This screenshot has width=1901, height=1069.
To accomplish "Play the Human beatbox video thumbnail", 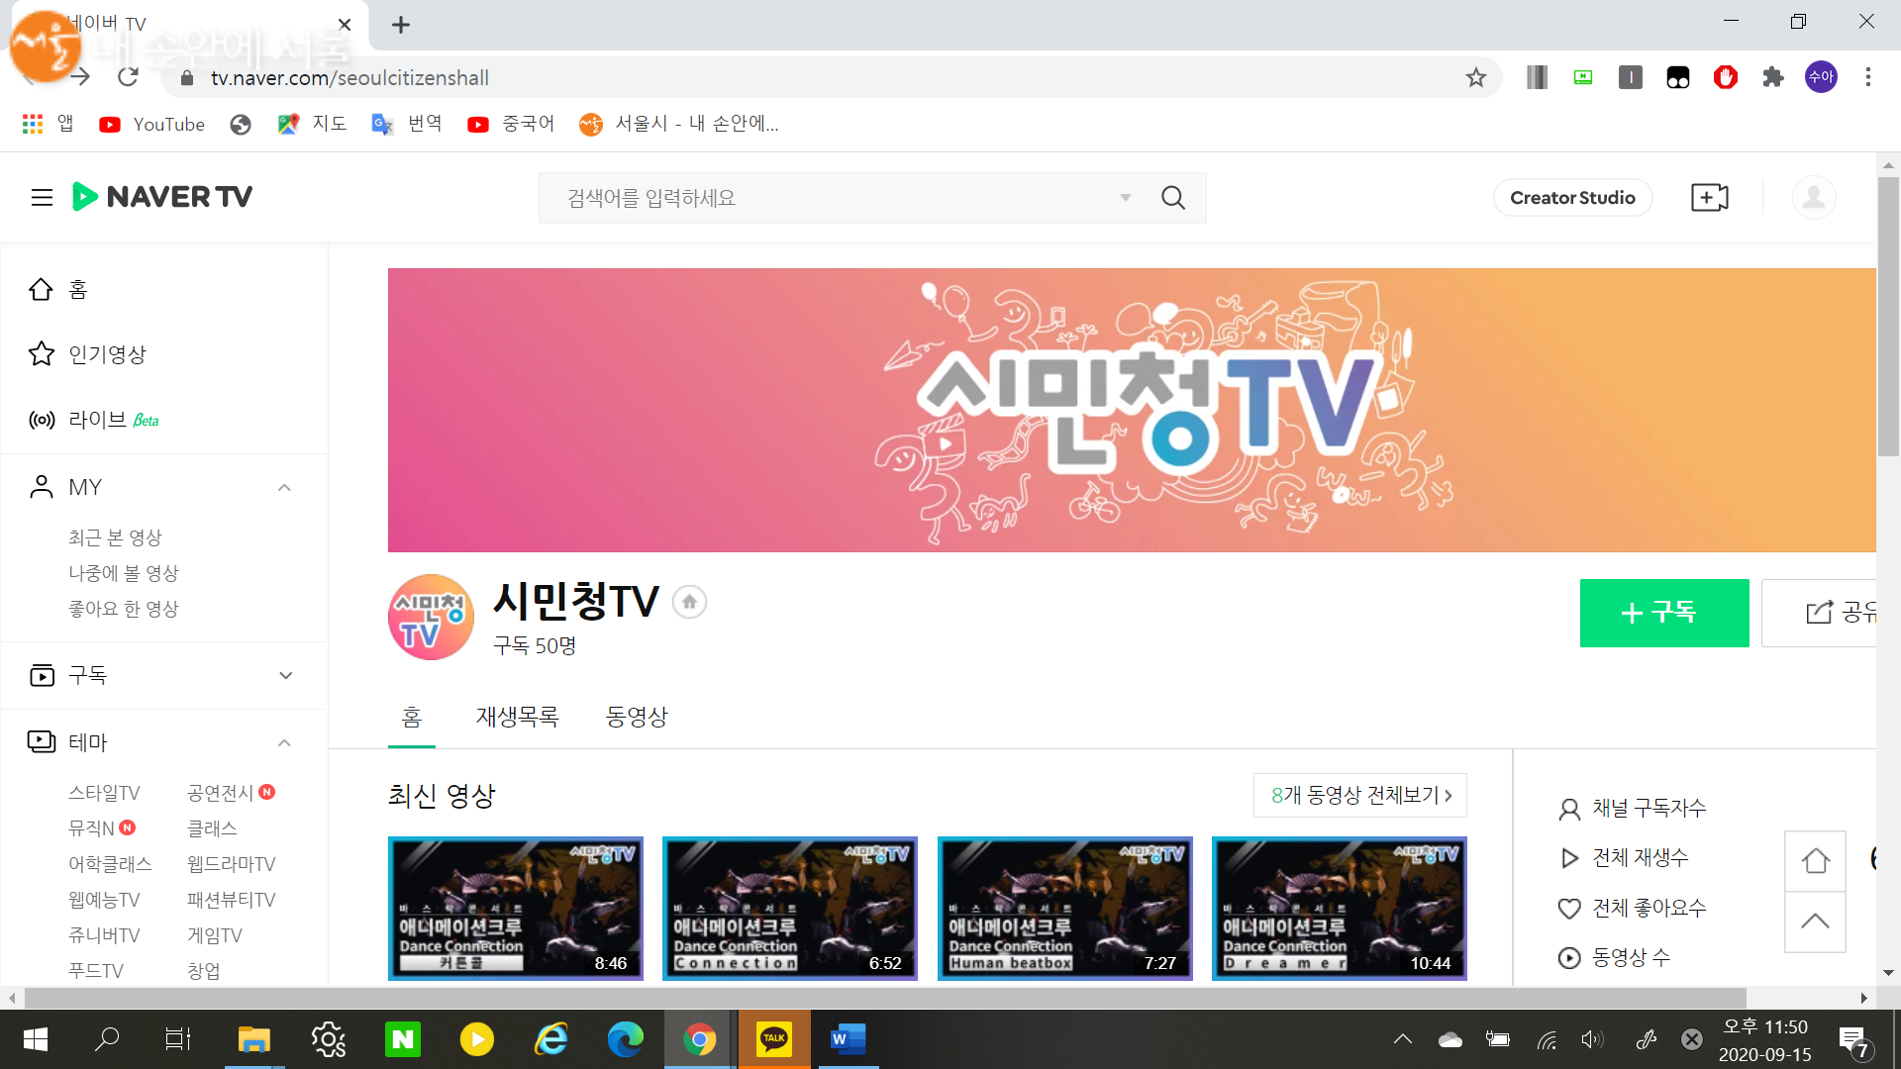I will point(1064,908).
